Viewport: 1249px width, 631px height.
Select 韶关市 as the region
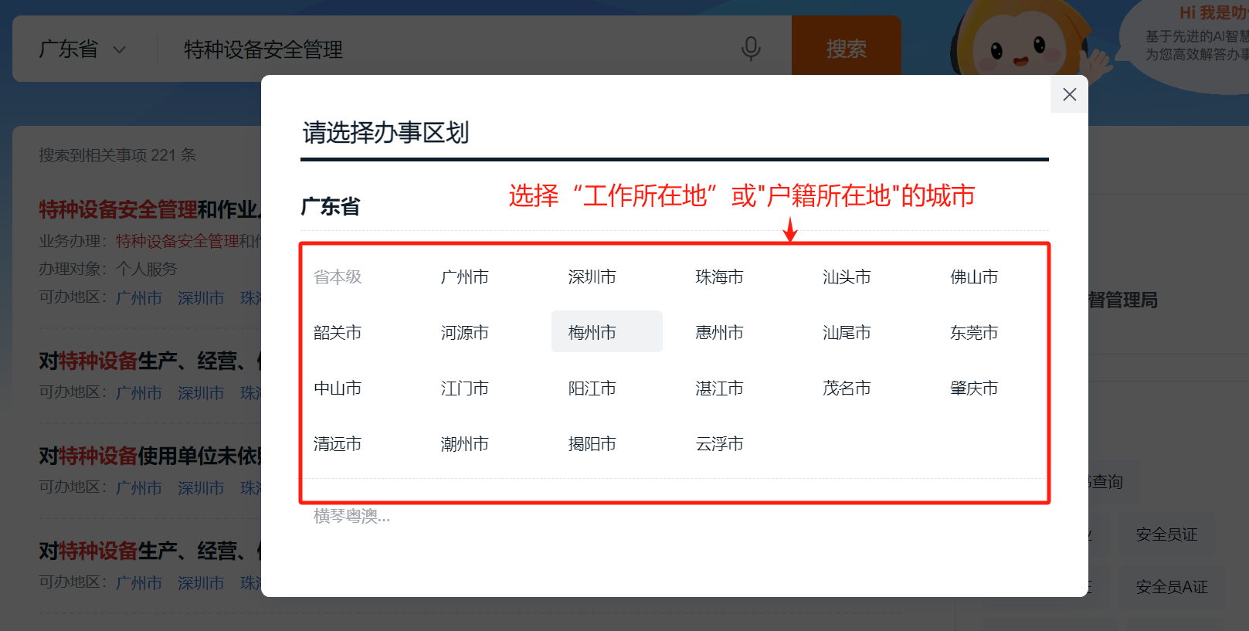(x=338, y=333)
